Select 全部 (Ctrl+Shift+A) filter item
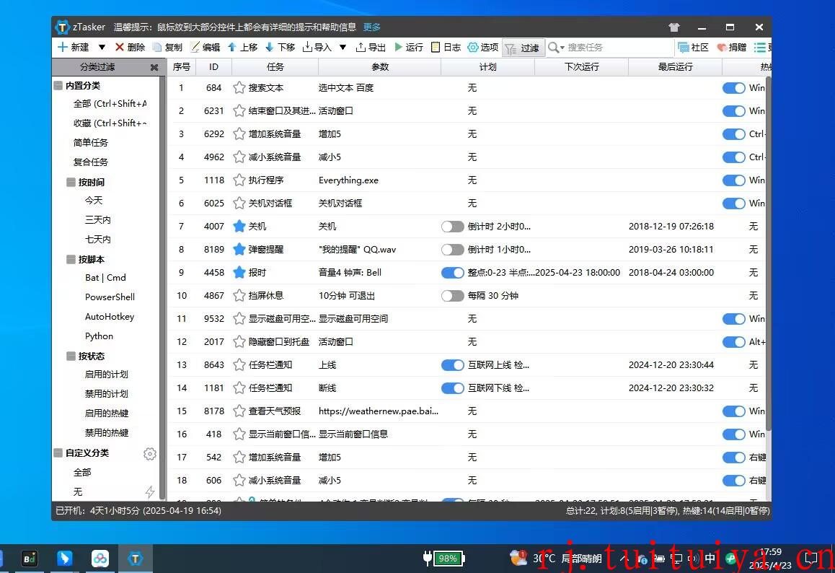 tap(110, 104)
